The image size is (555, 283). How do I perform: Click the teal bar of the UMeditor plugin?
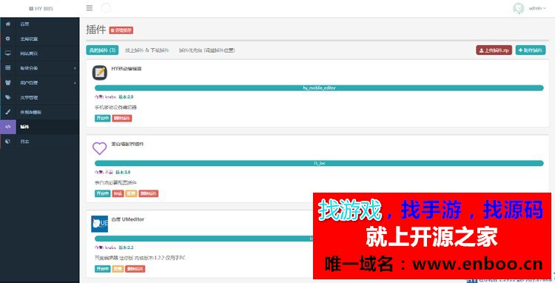coord(204,239)
